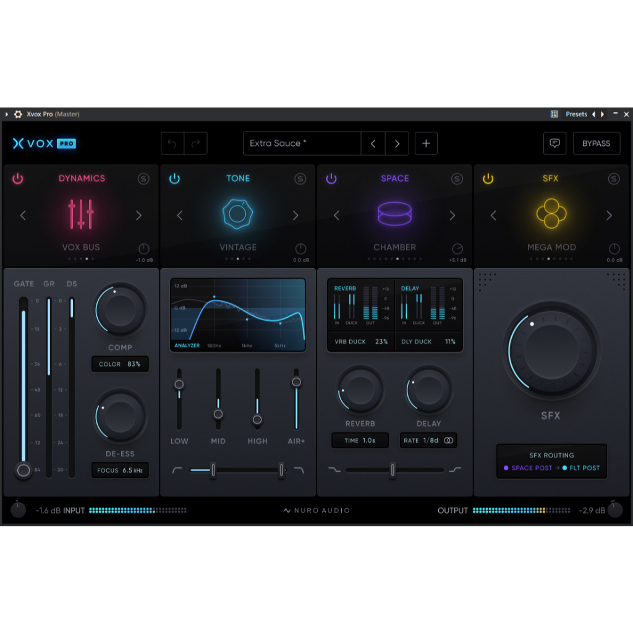Click the high-cut filter shape icon
This screenshot has height=633, width=633.
pyautogui.click(x=299, y=470)
